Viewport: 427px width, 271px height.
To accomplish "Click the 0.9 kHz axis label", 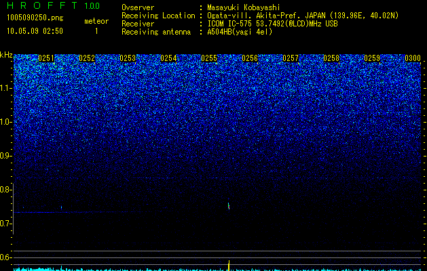I will [x=6, y=156].
